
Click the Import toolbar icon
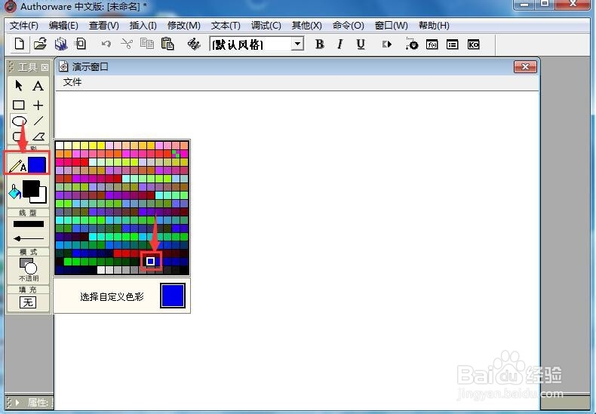(x=81, y=44)
